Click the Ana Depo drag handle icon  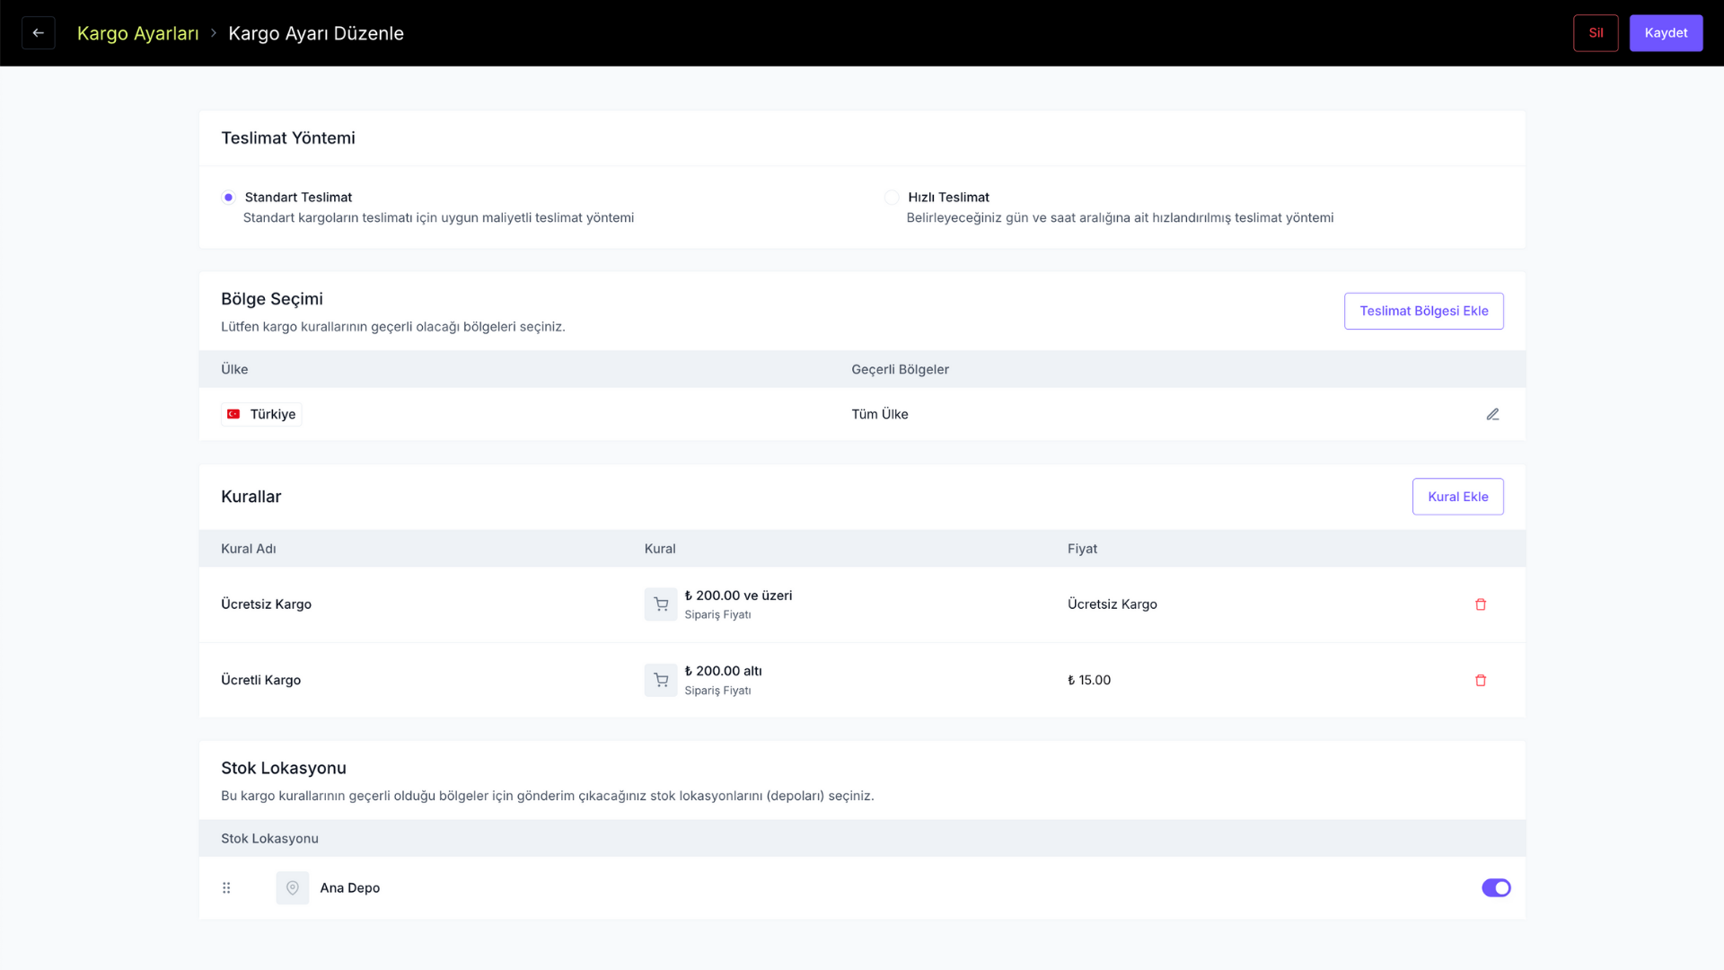(226, 888)
